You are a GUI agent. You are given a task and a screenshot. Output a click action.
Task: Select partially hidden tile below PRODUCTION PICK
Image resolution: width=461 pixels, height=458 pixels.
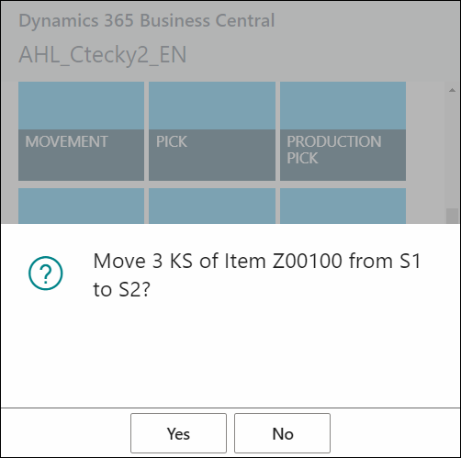343,206
